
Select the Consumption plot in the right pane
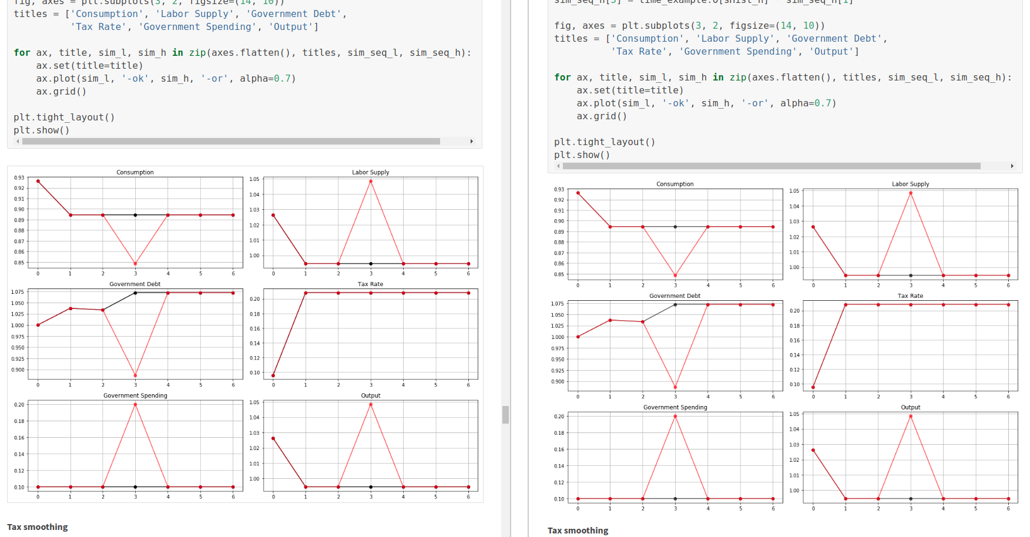[x=675, y=234]
